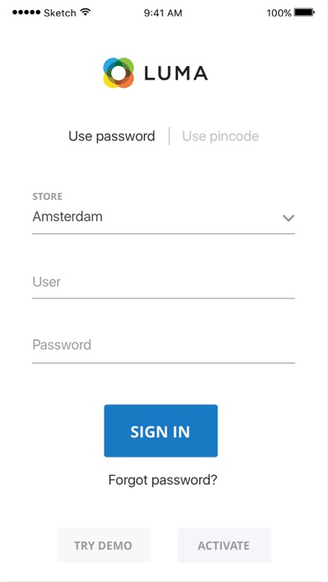Viewport: 328px width, 582px height.
Task: Tap the 9:41 AM clock
Action: pyautogui.click(x=163, y=13)
